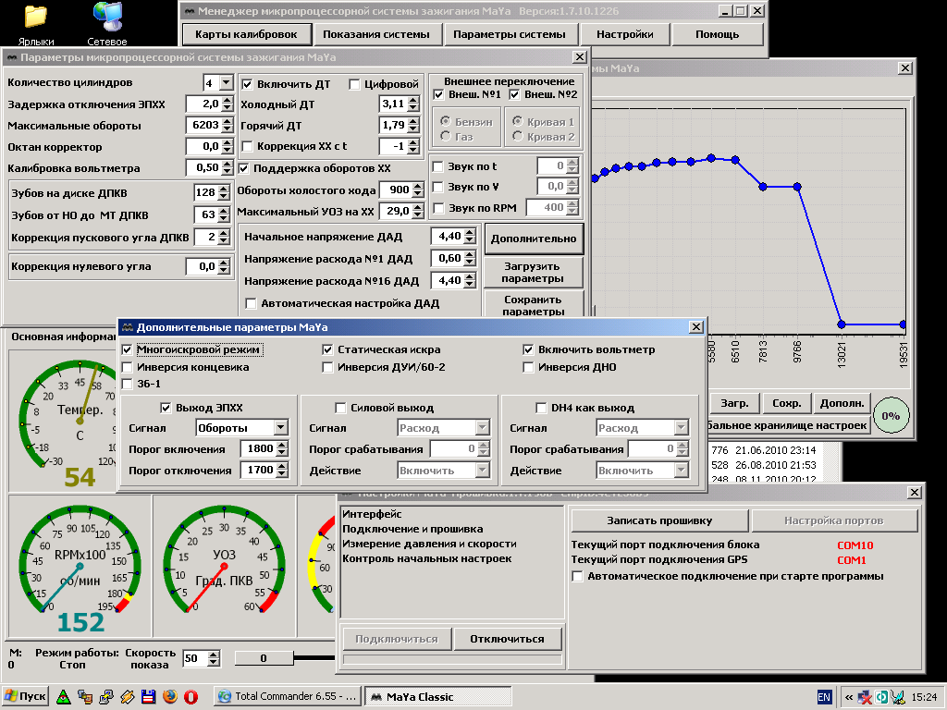Click the Загр. button under the chart
The image size is (947, 710).
(x=734, y=403)
